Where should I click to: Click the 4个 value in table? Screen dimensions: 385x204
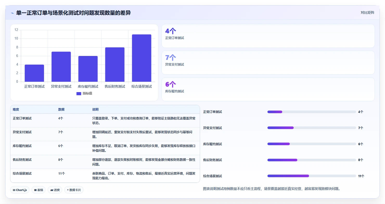[61, 118]
